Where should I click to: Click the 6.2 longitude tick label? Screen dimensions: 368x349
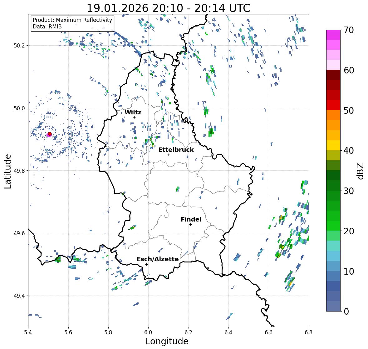[x=189, y=332]
